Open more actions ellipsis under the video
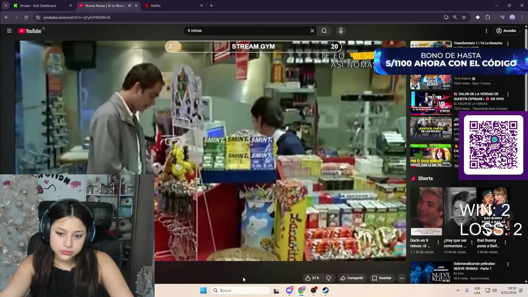This screenshot has width=528, height=297. 401,278
